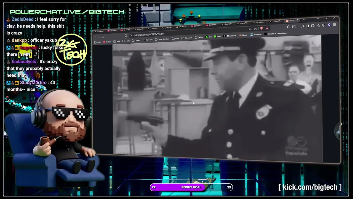
Task: Click the black-and-white Instagram video
Action: click(x=217, y=98)
